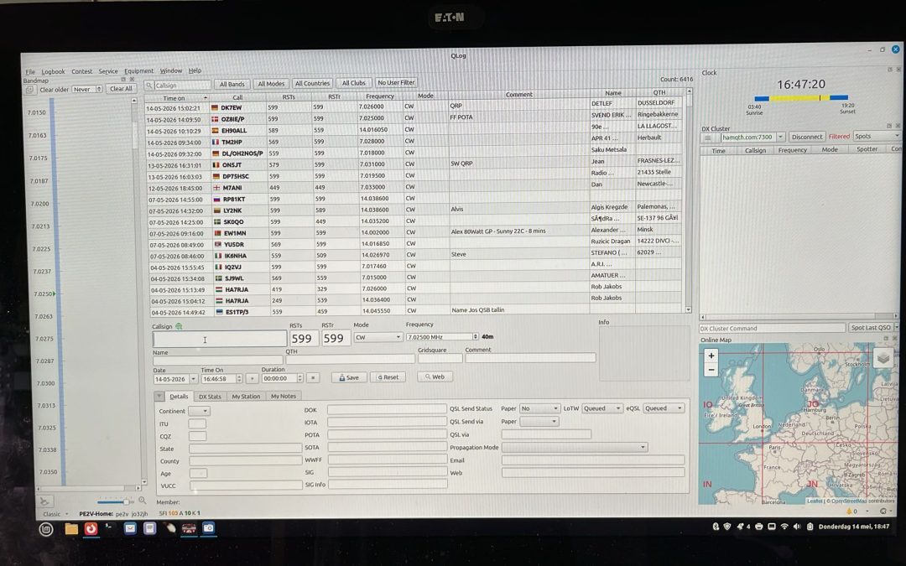
Task: Click the search icon in callsign filter
Action: coord(149,86)
